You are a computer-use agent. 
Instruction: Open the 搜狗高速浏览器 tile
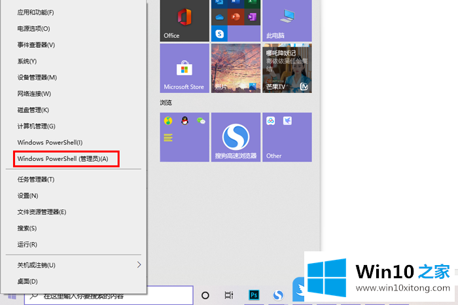[x=236, y=137]
